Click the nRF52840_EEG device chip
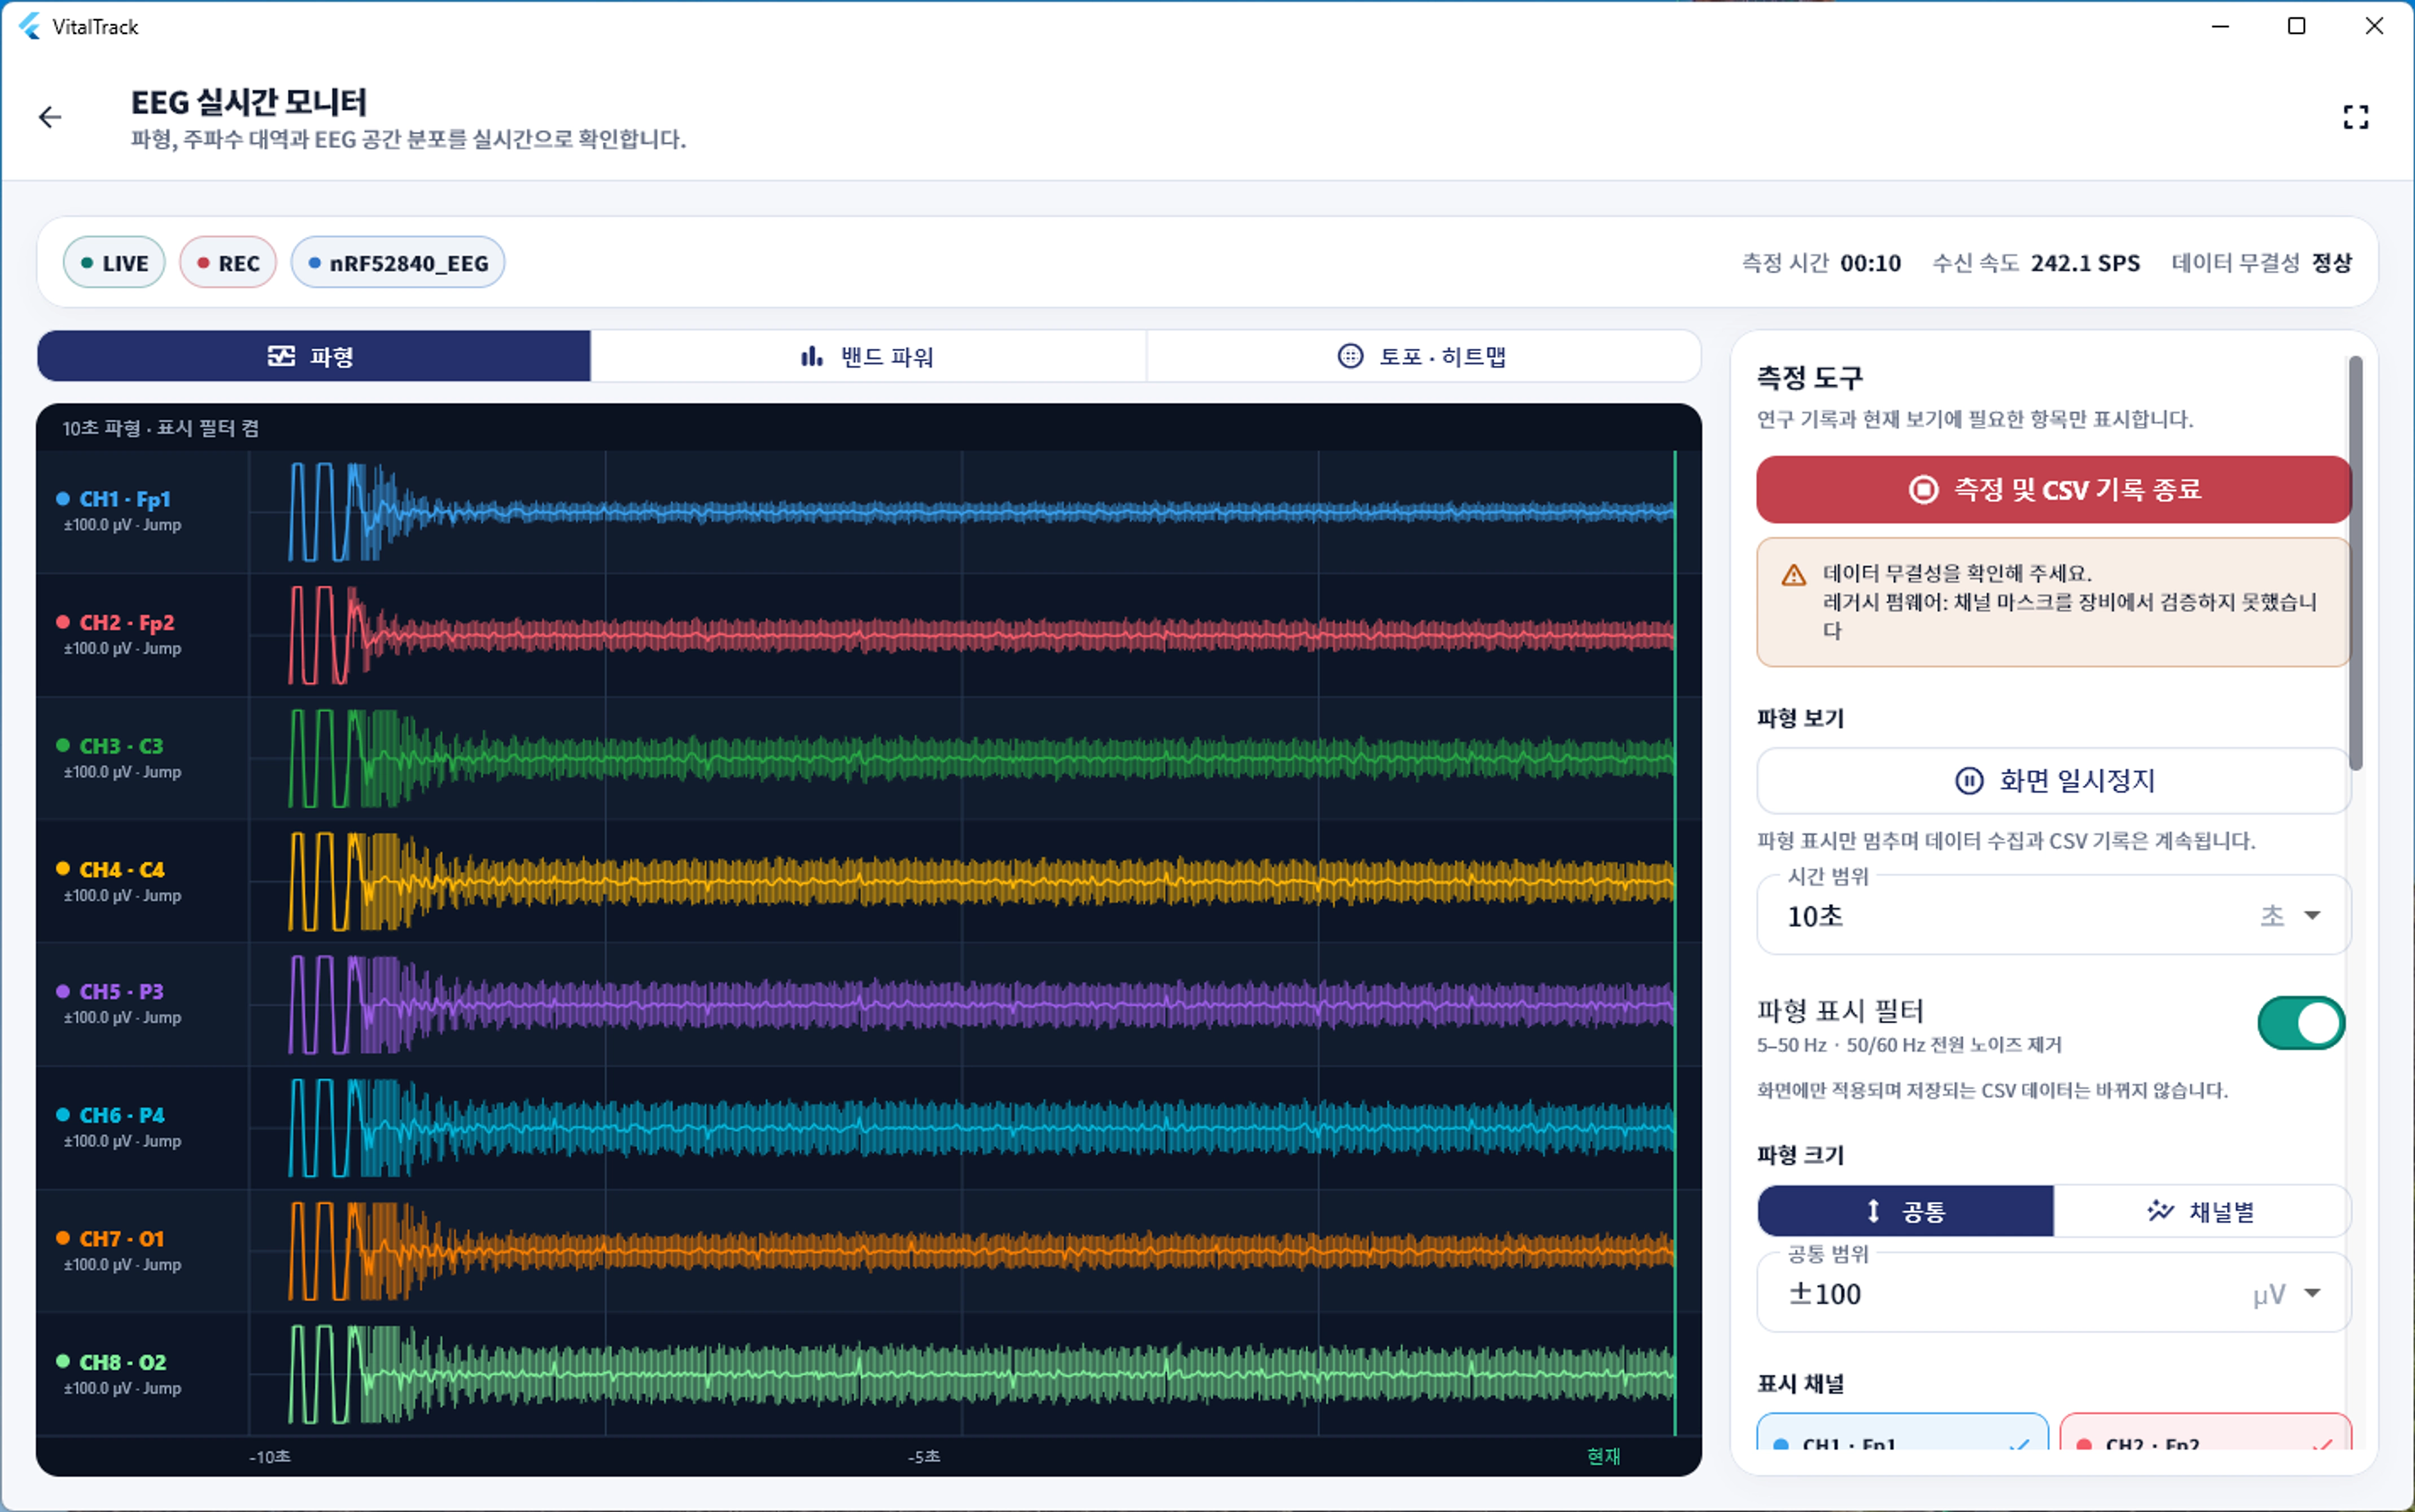The height and width of the screenshot is (1512, 2415). [398, 262]
